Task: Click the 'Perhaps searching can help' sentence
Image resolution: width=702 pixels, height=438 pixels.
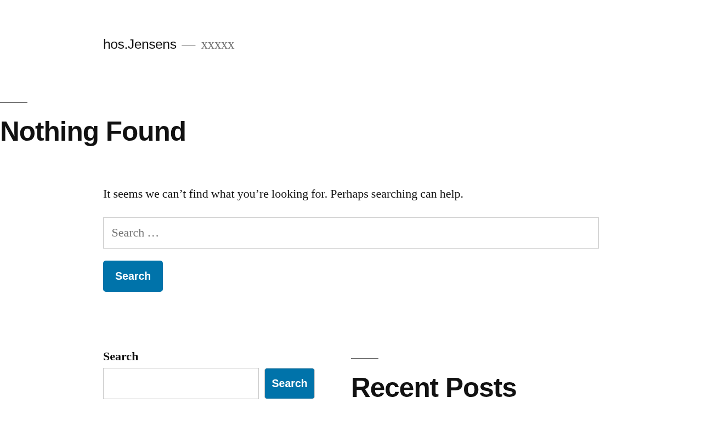Action: coord(397,194)
